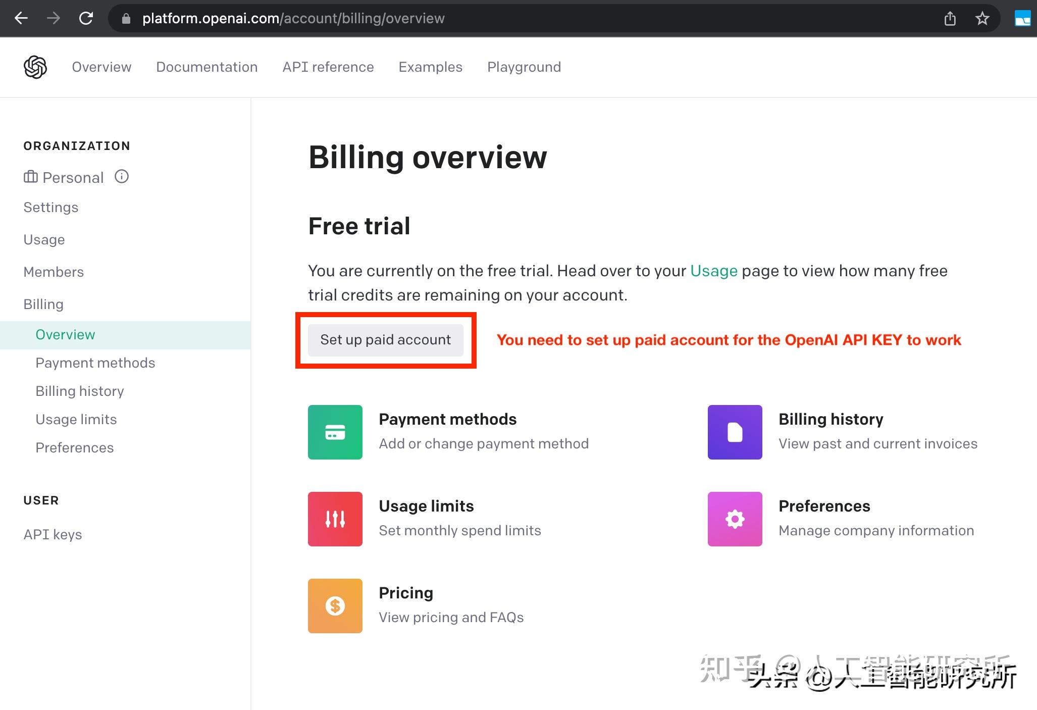
Task: Bookmark the page with the star icon
Action: (x=982, y=19)
